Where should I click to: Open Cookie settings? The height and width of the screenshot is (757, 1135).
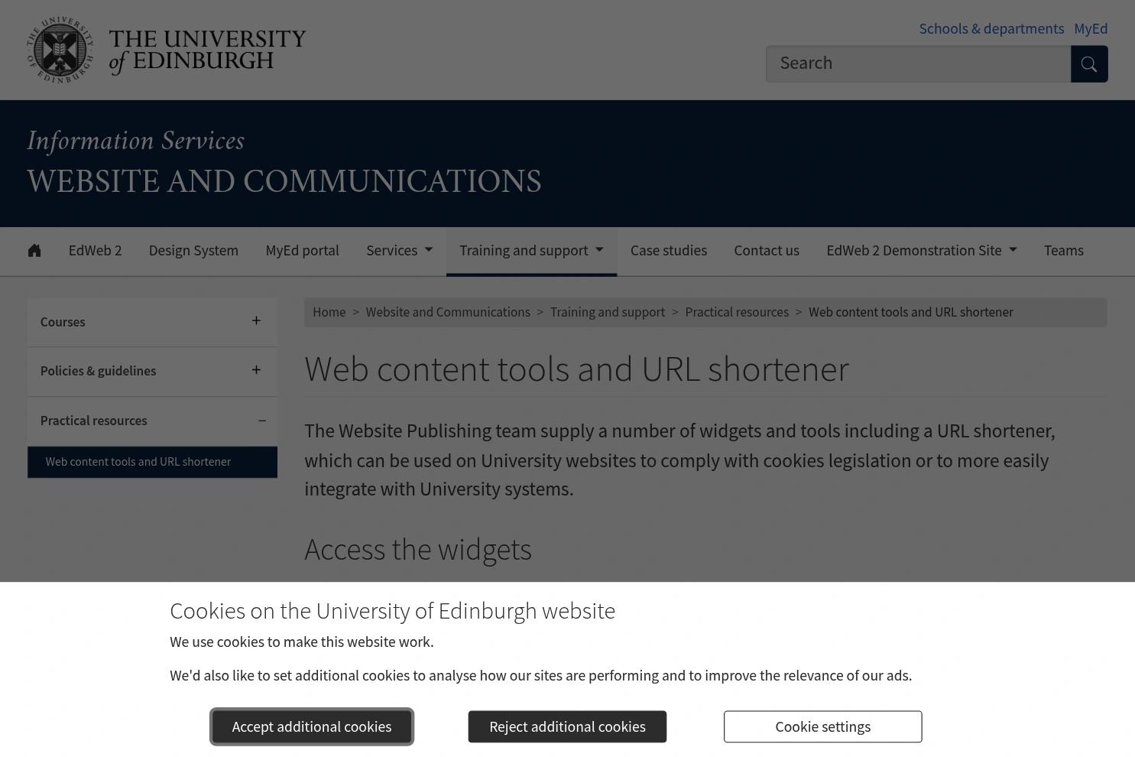[823, 726]
